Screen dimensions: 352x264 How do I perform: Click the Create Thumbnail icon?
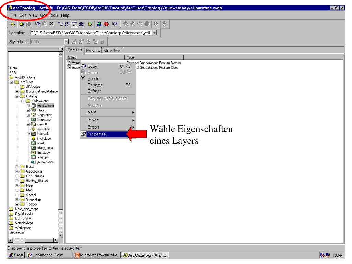164,24
